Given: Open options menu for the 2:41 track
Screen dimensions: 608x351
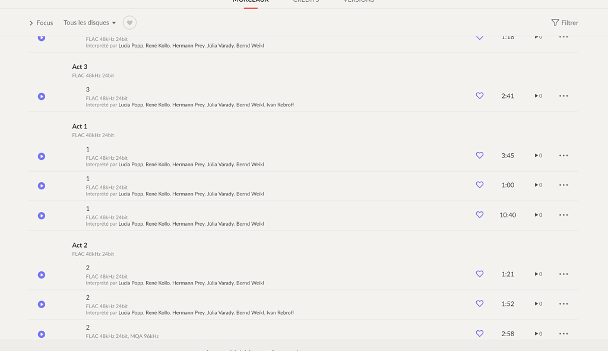Looking at the screenshot, I should 562,96.
